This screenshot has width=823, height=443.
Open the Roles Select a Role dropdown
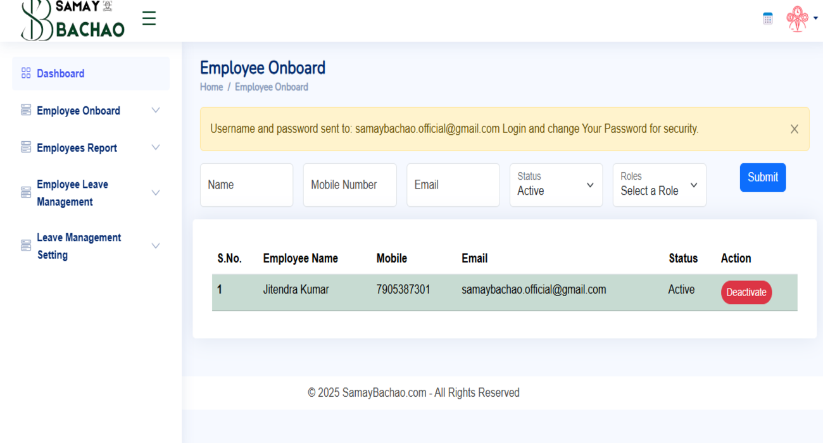point(659,185)
